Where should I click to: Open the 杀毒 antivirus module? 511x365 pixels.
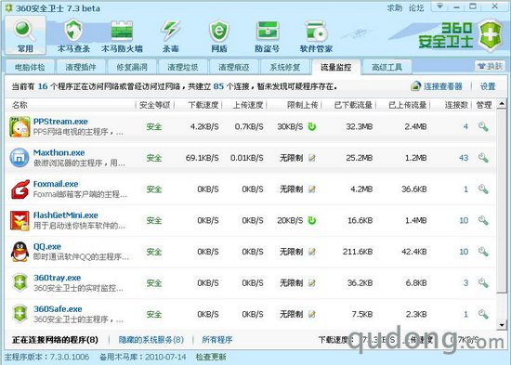(171, 35)
